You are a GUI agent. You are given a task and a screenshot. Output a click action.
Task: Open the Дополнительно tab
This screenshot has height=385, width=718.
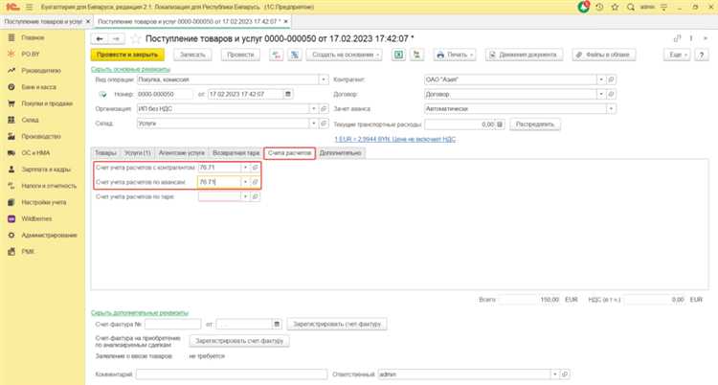pyautogui.click(x=340, y=152)
